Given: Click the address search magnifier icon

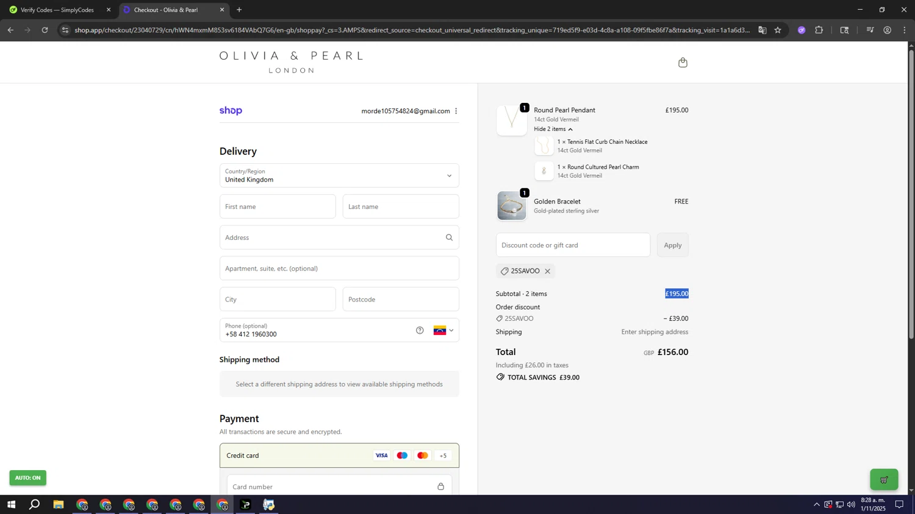Looking at the screenshot, I should click(449, 238).
